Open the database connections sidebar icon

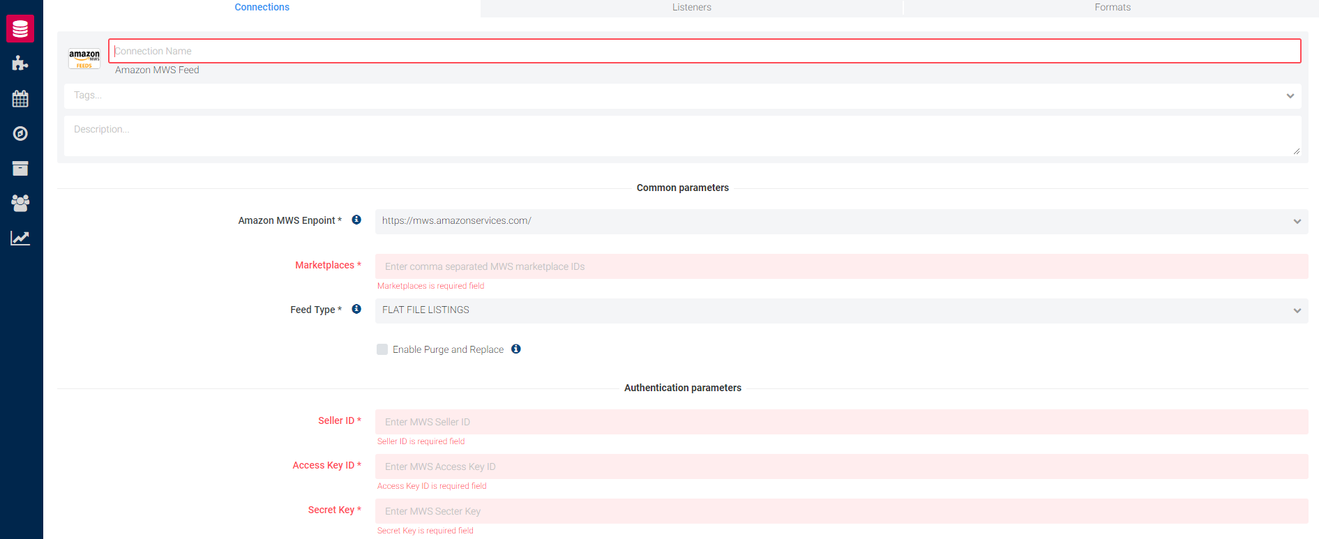(x=20, y=29)
